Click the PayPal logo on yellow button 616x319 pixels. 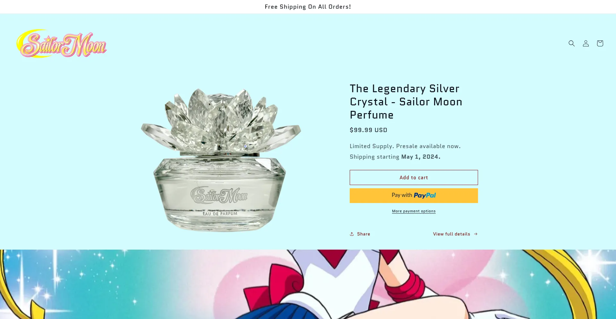click(x=424, y=195)
